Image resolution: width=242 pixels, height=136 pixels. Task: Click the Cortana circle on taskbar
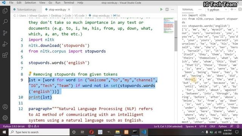click(x=74, y=132)
